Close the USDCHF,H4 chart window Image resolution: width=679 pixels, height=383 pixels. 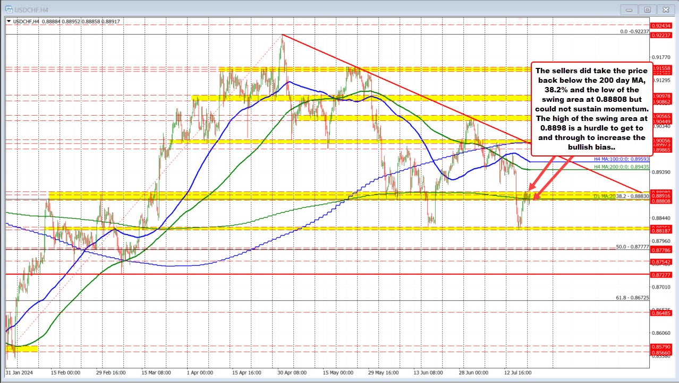coord(664,9)
